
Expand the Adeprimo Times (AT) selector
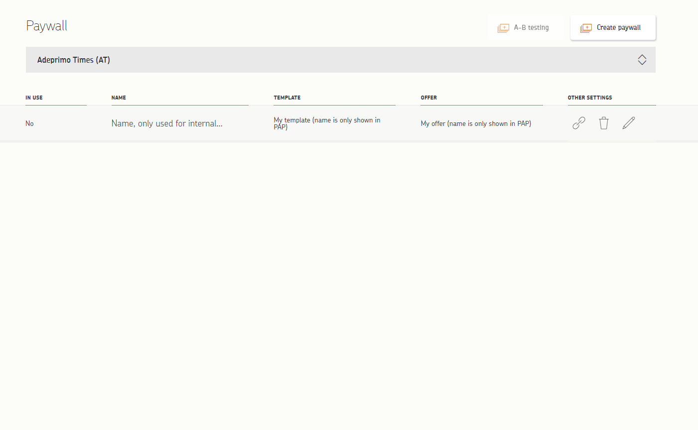pos(341,60)
